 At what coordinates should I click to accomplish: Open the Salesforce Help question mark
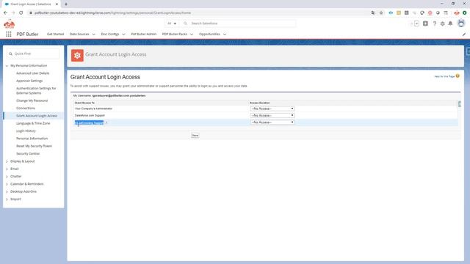[434, 23]
